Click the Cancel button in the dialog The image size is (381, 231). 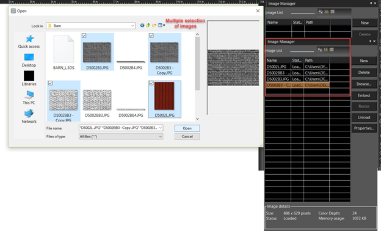tap(187, 136)
